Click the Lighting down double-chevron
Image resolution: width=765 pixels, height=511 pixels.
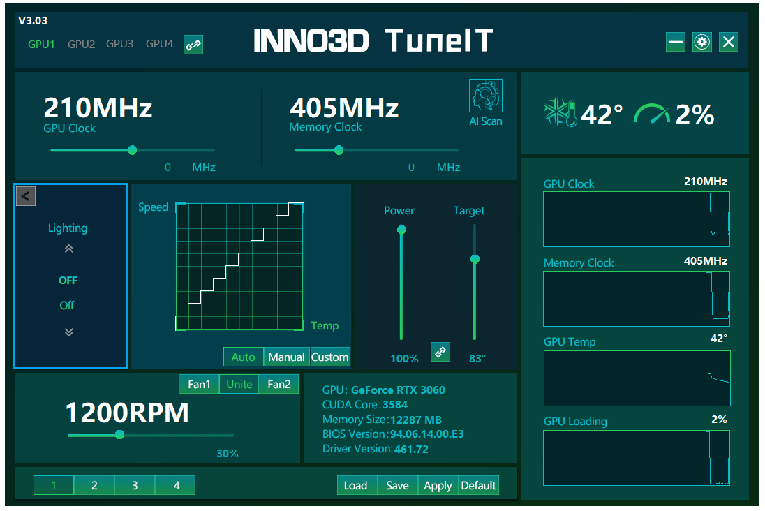click(x=69, y=332)
